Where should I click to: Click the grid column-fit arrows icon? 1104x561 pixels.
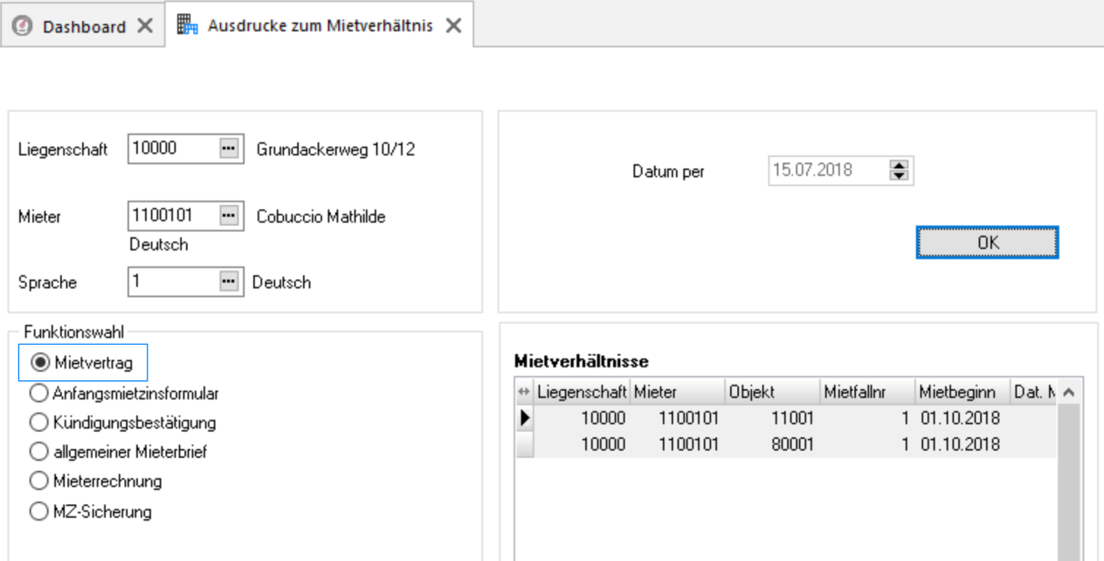point(524,393)
